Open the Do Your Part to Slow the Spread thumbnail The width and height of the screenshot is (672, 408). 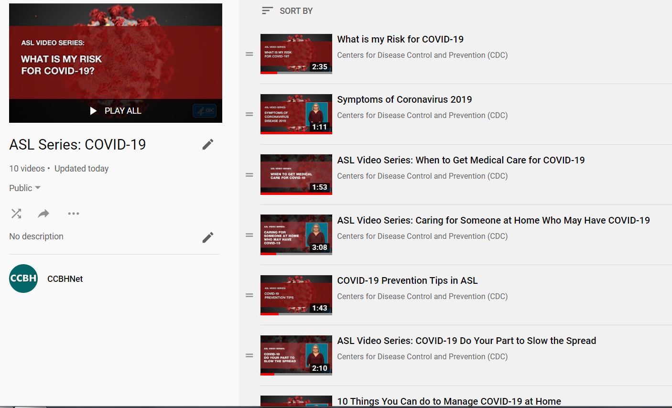coord(296,355)
